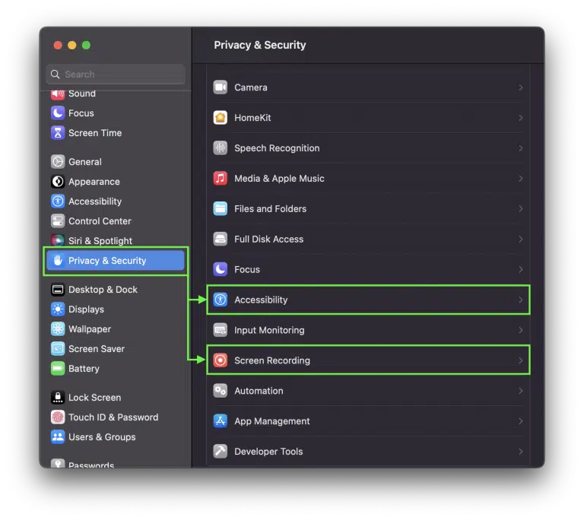Click the Screen Saver icon

click(58, 349)
